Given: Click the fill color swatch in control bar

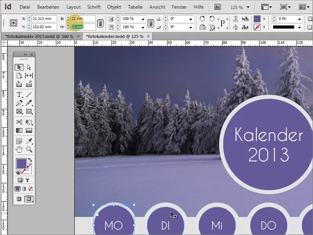Looking at the screenshot, I should pyautogui.click(x=257, y=19).
